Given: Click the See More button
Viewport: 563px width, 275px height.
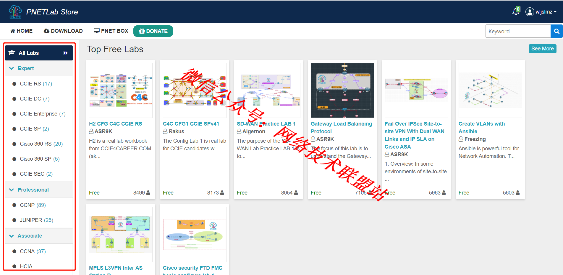Looking at the screenshot, I should (x=542, y=49).
